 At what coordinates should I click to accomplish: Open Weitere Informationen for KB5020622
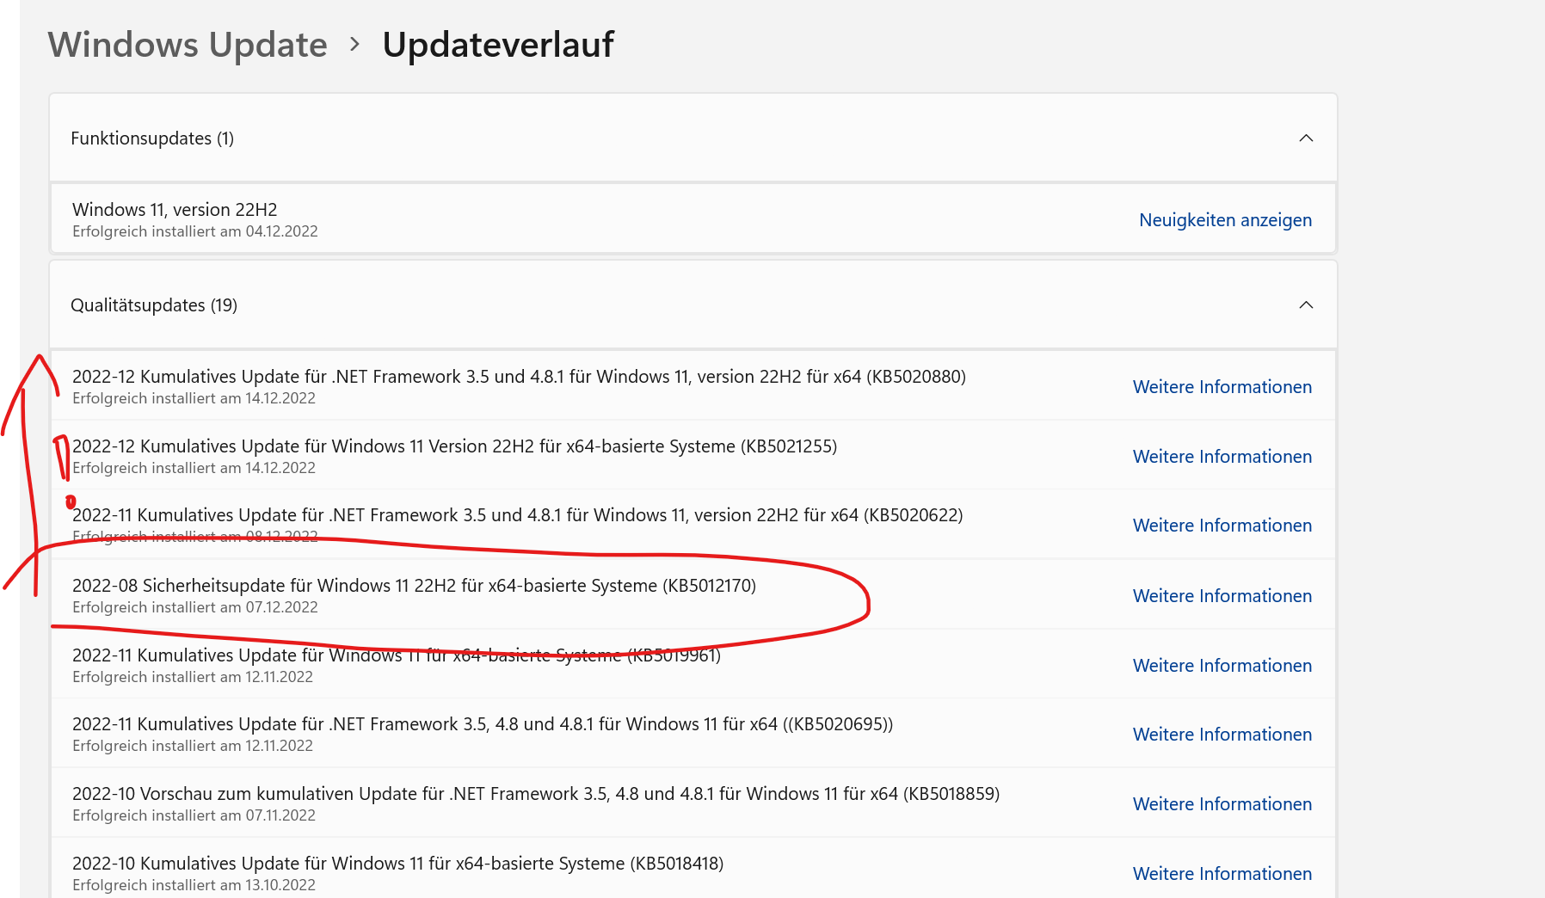[1222, 526]
